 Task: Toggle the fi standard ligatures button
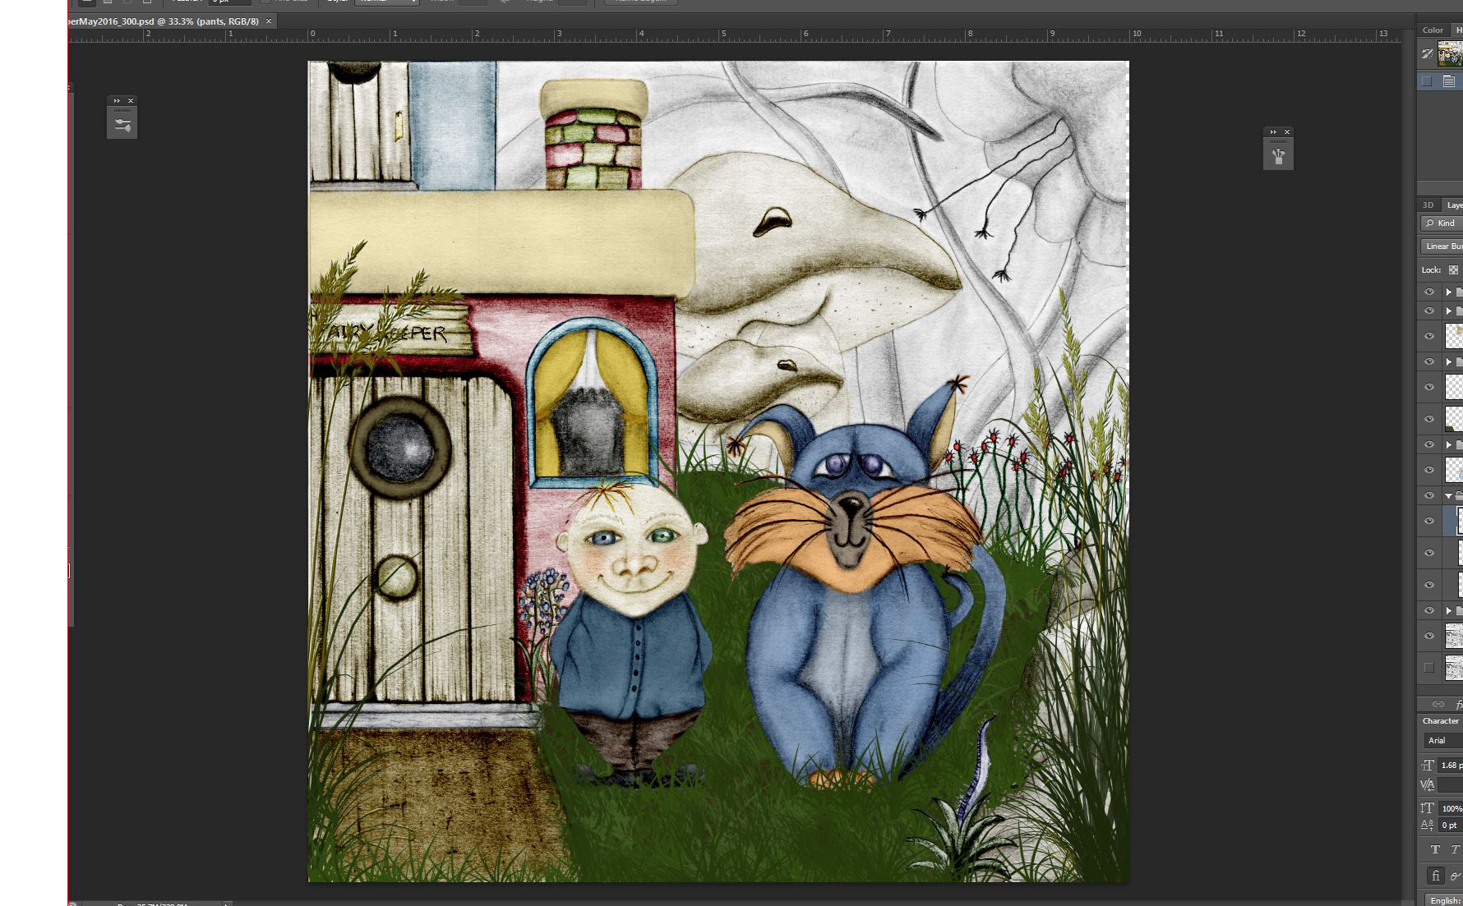pos(1435,876)
